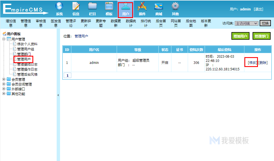Image resolution: width=274 pixels, height=161 pixels.
Task: Open 管理评论 in the shortcut menu
Action: (x=71, y=23)
